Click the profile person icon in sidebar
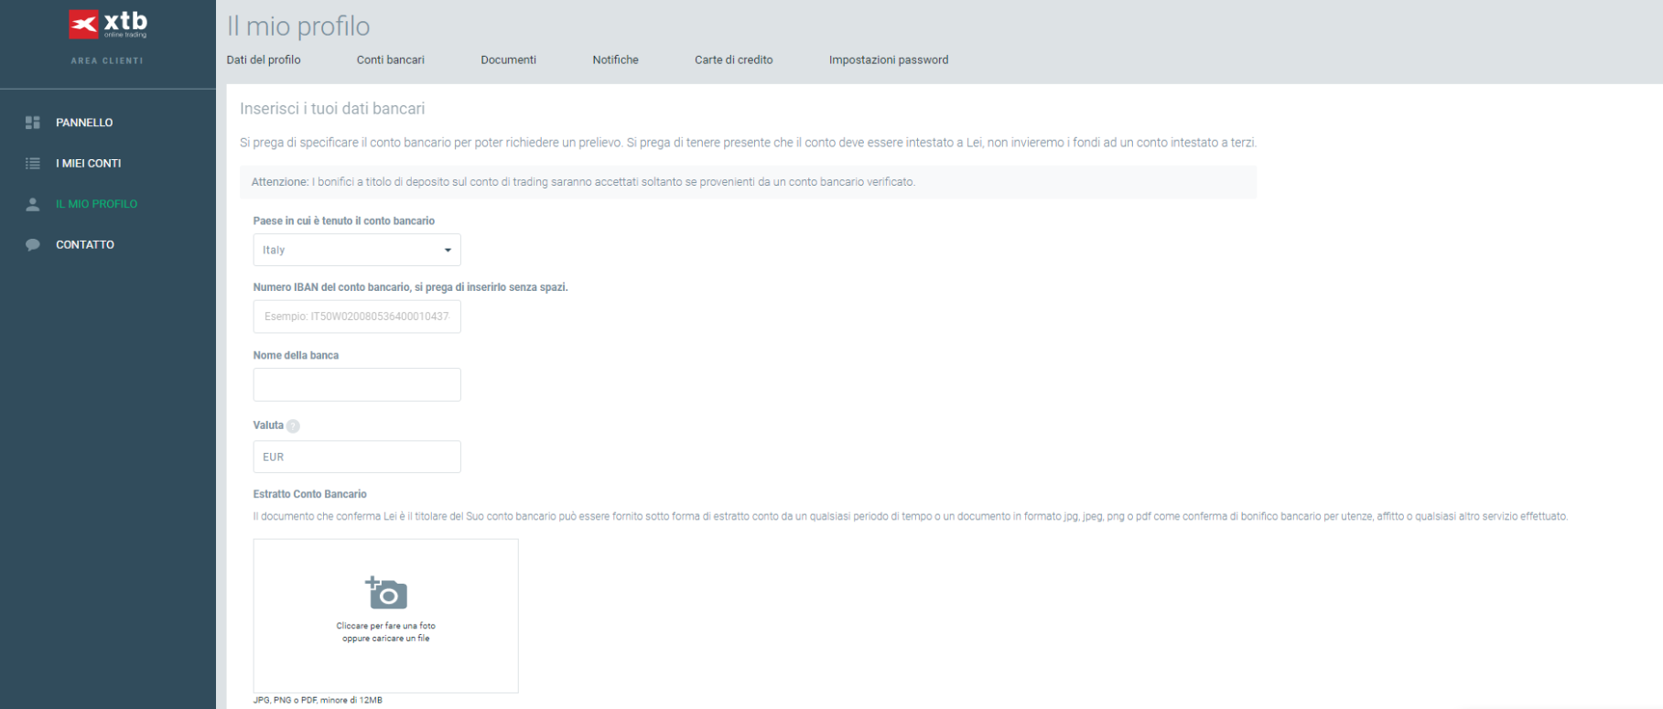Screen dimensions: 1663x709 point(33,204)
